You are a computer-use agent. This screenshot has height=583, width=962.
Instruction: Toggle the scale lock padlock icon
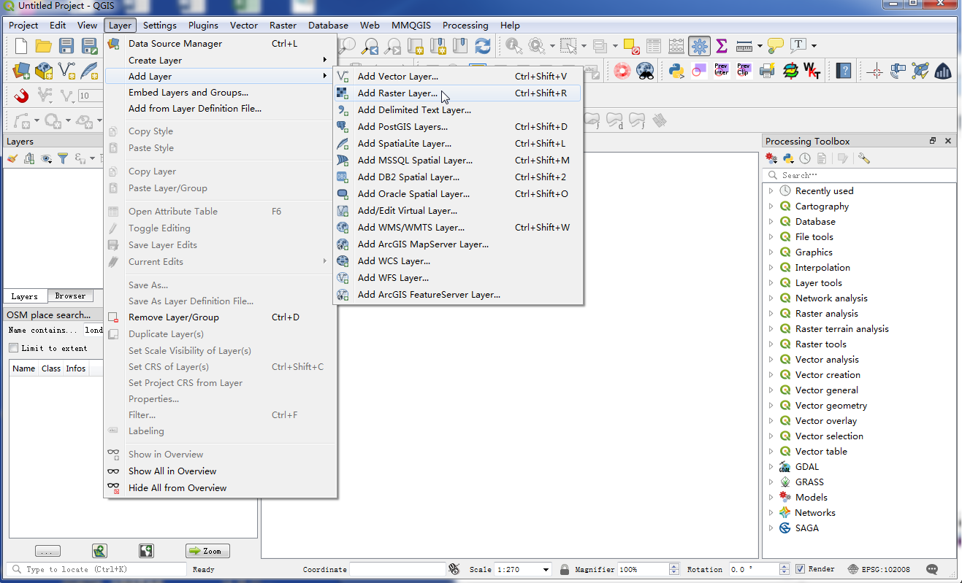[565, 569]
